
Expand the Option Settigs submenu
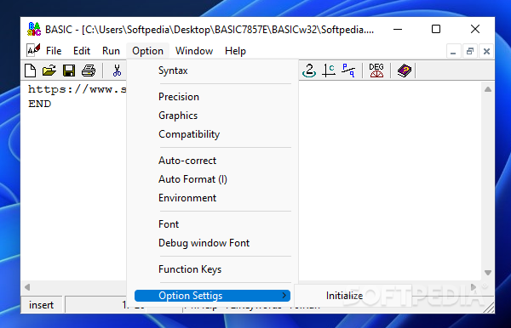tap(212, 296)
